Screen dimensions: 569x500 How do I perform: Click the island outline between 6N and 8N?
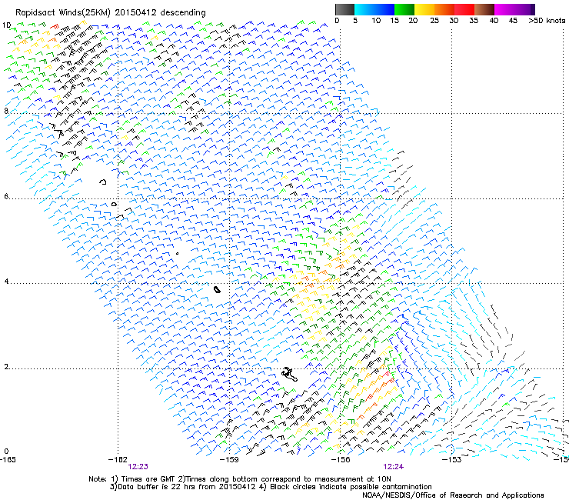click(x=103, y=182)
